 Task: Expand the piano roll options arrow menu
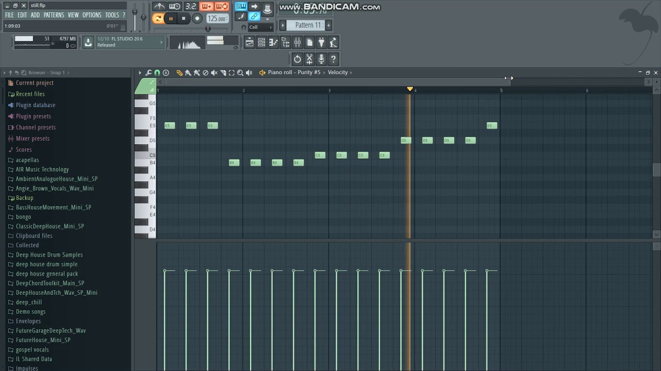[x=140, y=73]
